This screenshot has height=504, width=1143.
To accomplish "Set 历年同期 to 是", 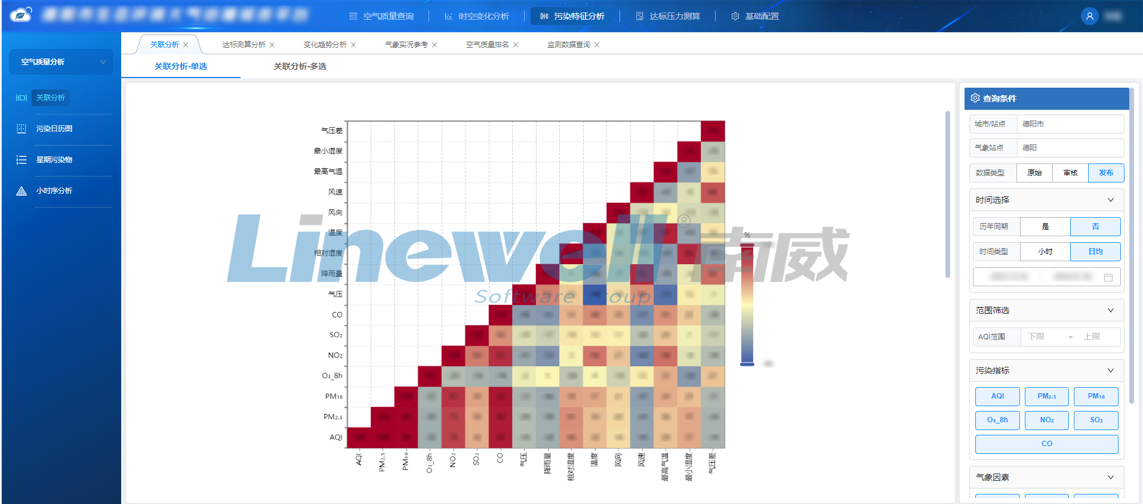I will 1045,227.
